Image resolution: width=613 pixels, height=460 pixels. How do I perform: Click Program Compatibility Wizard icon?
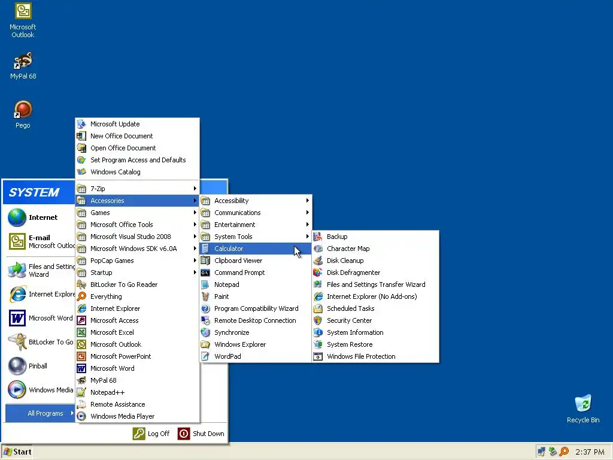[x=205, y=308]
